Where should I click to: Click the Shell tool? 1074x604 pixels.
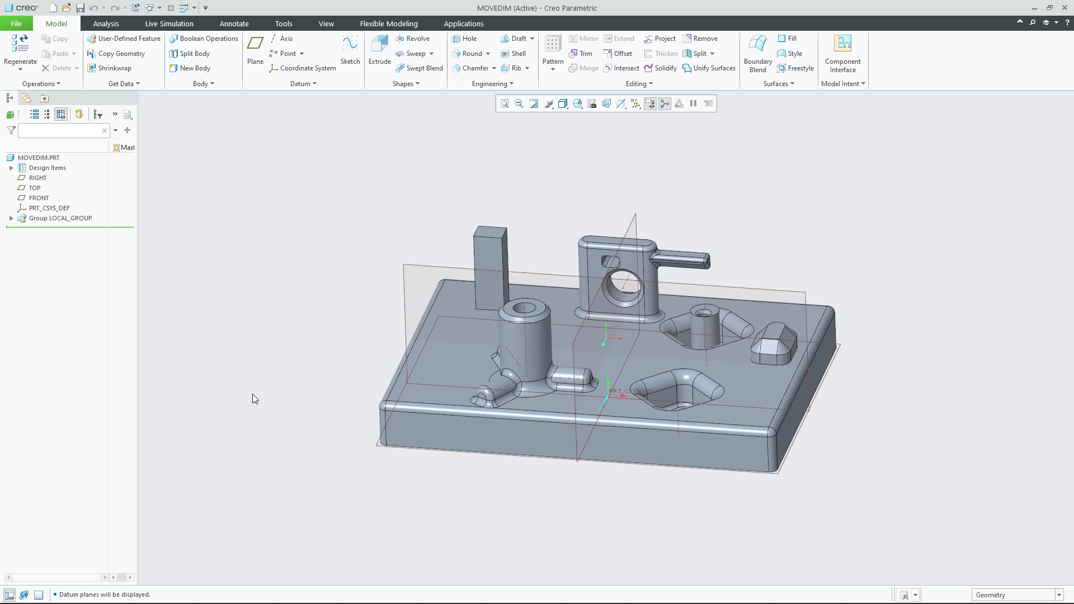(x=514, y=54)
